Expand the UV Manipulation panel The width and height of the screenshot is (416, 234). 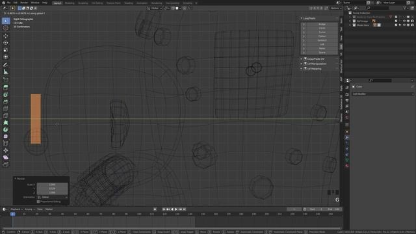(x=301, y=64)
